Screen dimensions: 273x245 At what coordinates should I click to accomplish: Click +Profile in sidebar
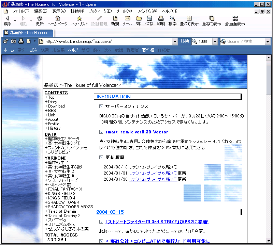pos(52,124)
